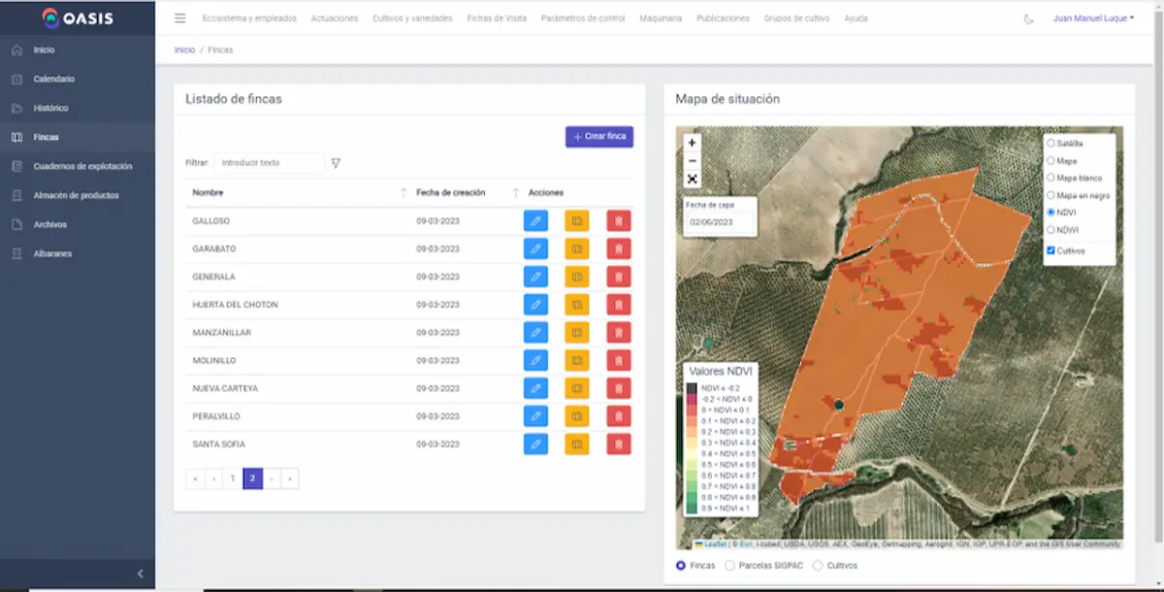Zoom out on the situation map
The height and width of the screenshot is (592, 1164).
[692, 161]
